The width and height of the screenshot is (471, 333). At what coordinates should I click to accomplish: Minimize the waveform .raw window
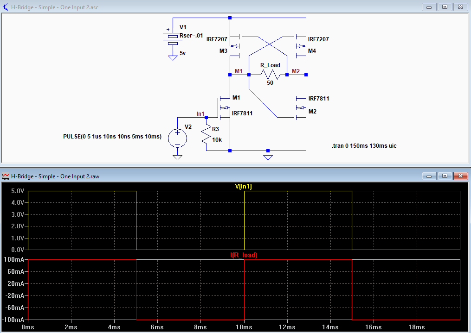pos(429,176)
